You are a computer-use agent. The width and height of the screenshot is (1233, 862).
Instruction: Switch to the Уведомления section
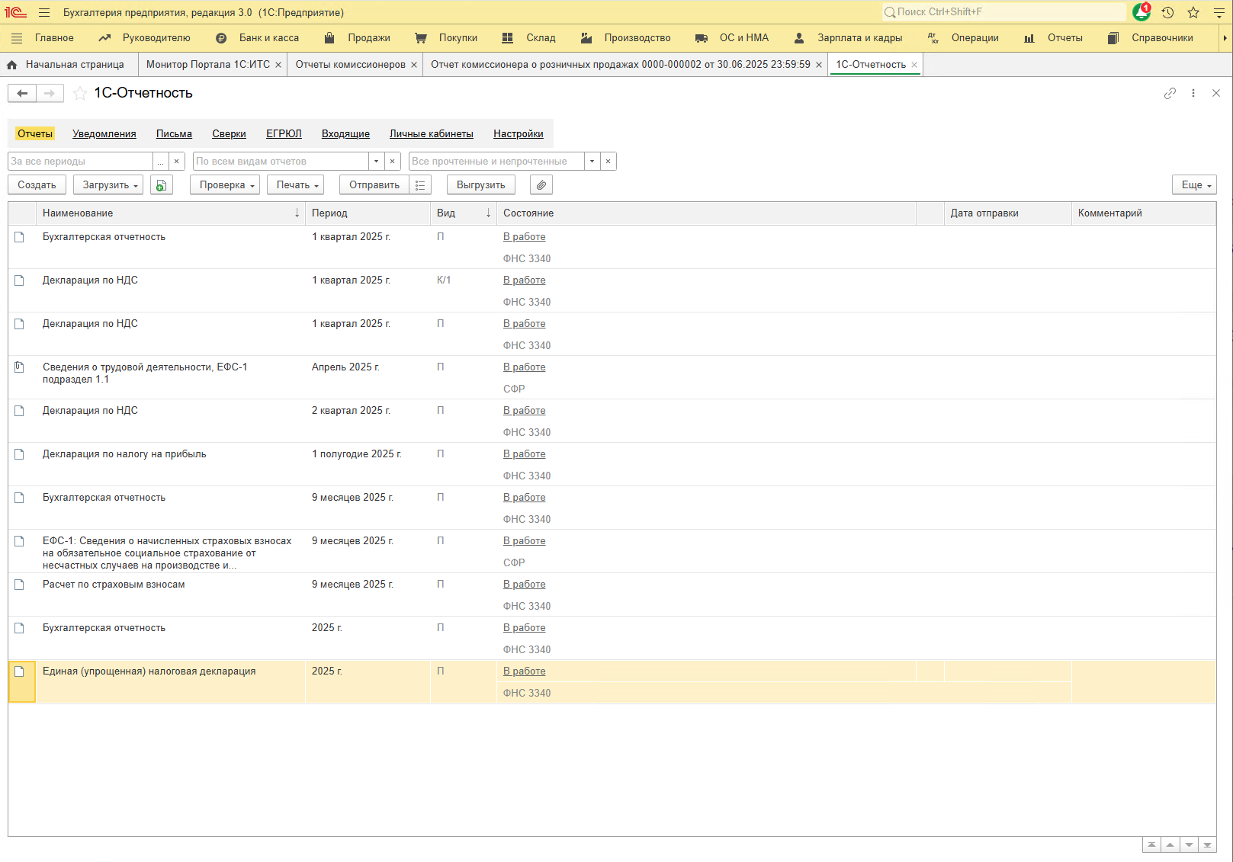pyautogui.click(x=104, y=134)
